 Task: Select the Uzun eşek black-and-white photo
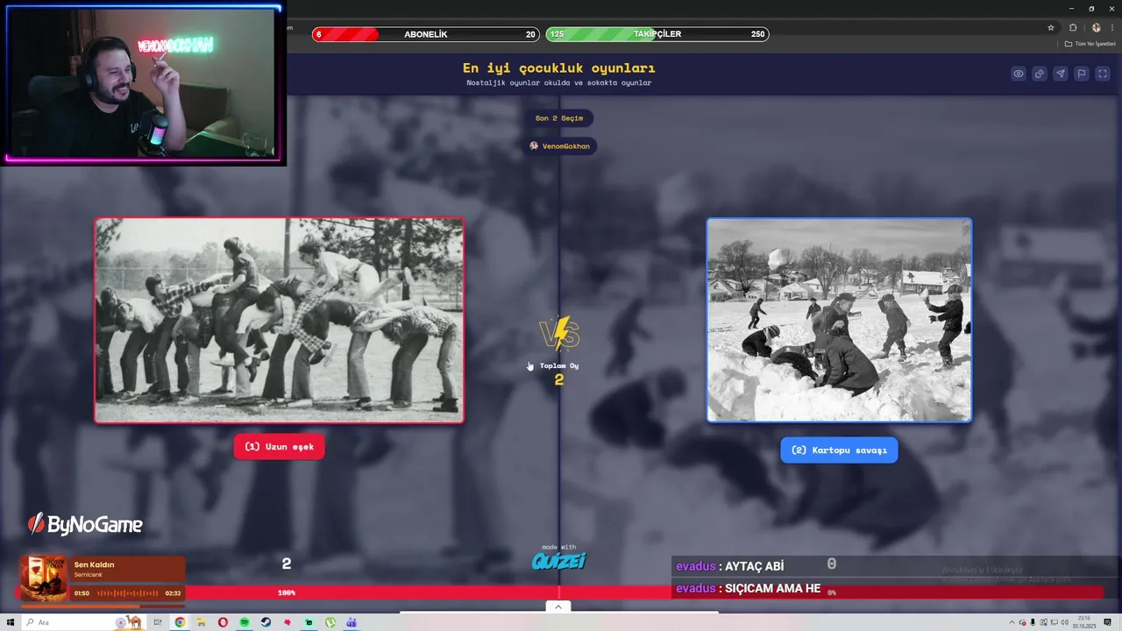[x=279, y=321]
